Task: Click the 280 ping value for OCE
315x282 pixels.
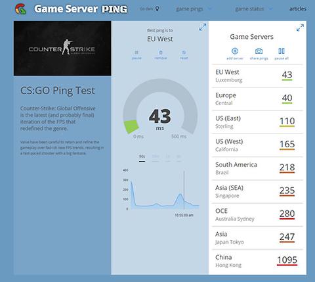Action: click(x=287, y=214)
